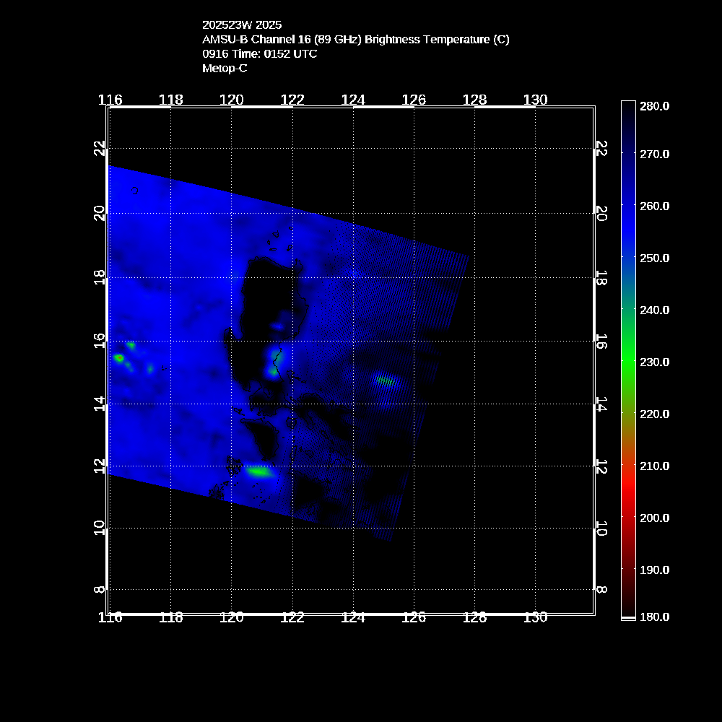Select the red region of the colorbar

[x=628, y=491]
